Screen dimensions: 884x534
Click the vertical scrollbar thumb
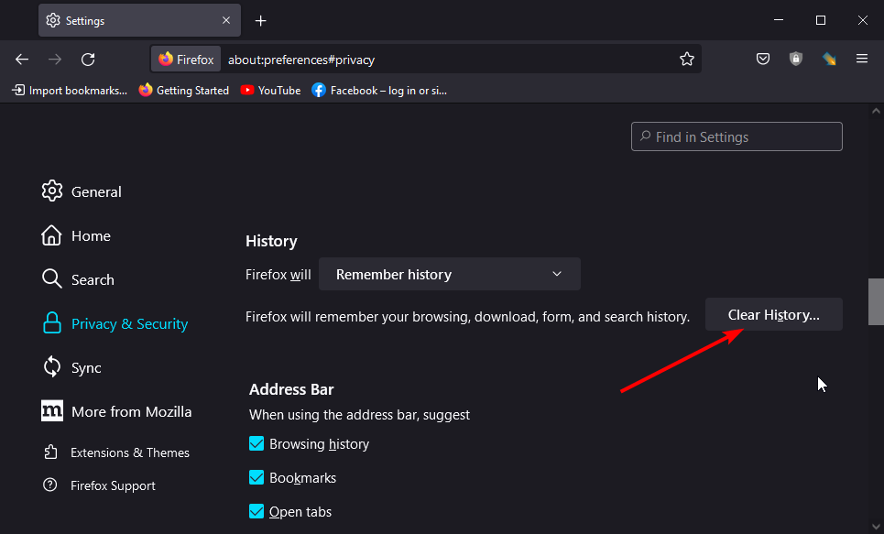(876, 301)
